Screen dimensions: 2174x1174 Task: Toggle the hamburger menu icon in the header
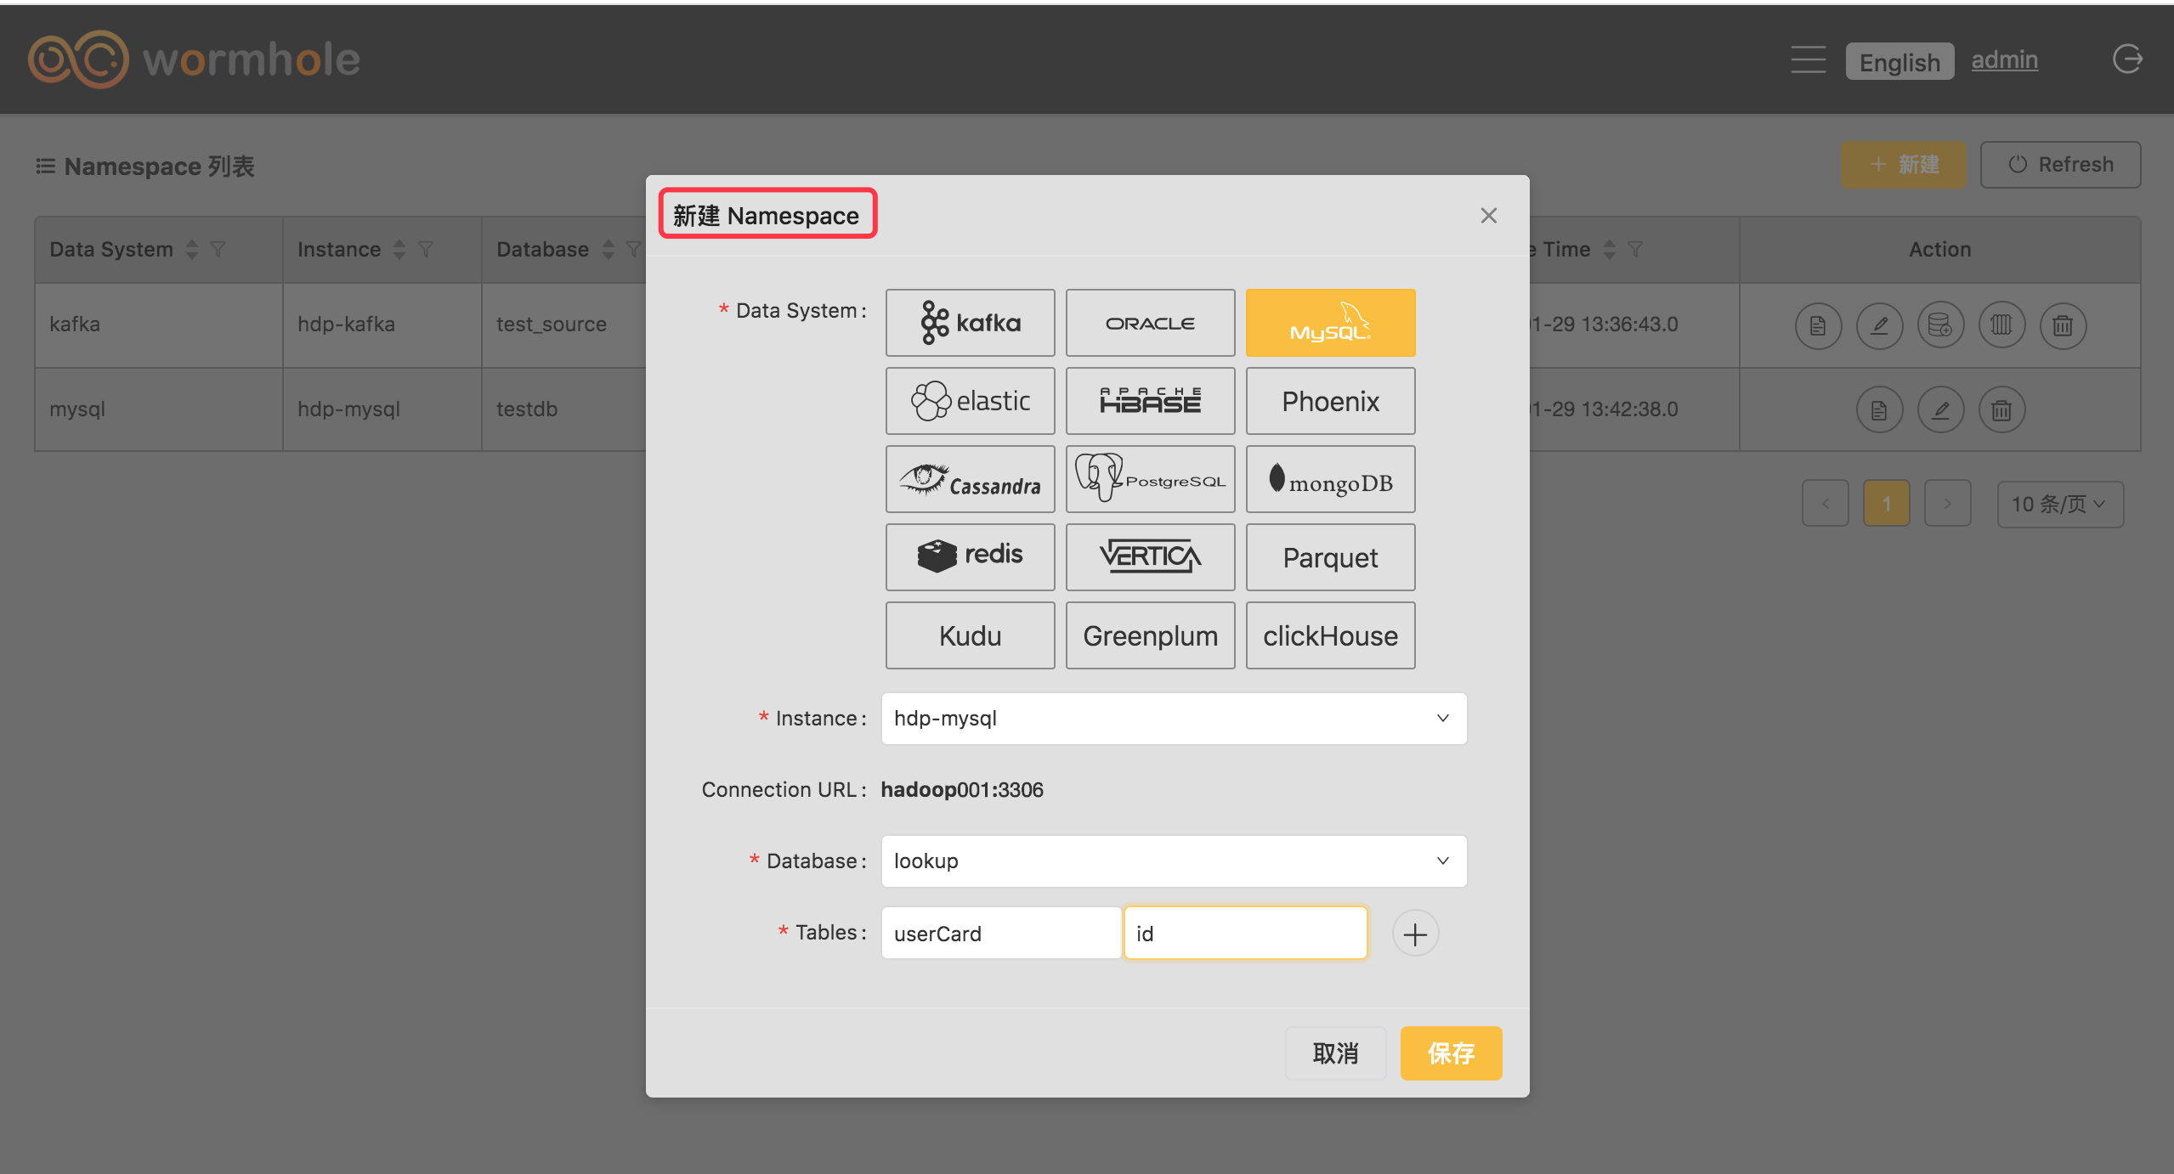1808,59
